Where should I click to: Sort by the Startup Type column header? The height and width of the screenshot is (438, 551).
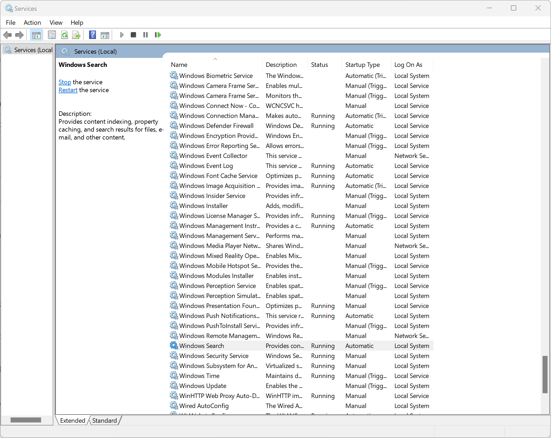click(x=362, y=65)
